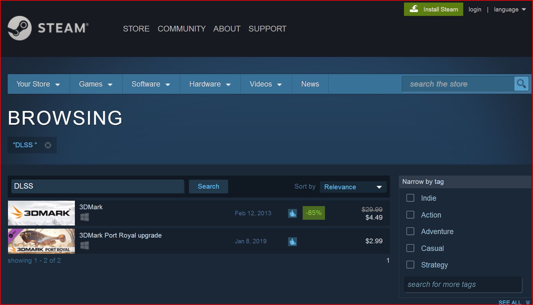Click the Port Royal upgrade thumbs-up review icon
The width and height of the screenshot is (533, 305).
[292, 241]
